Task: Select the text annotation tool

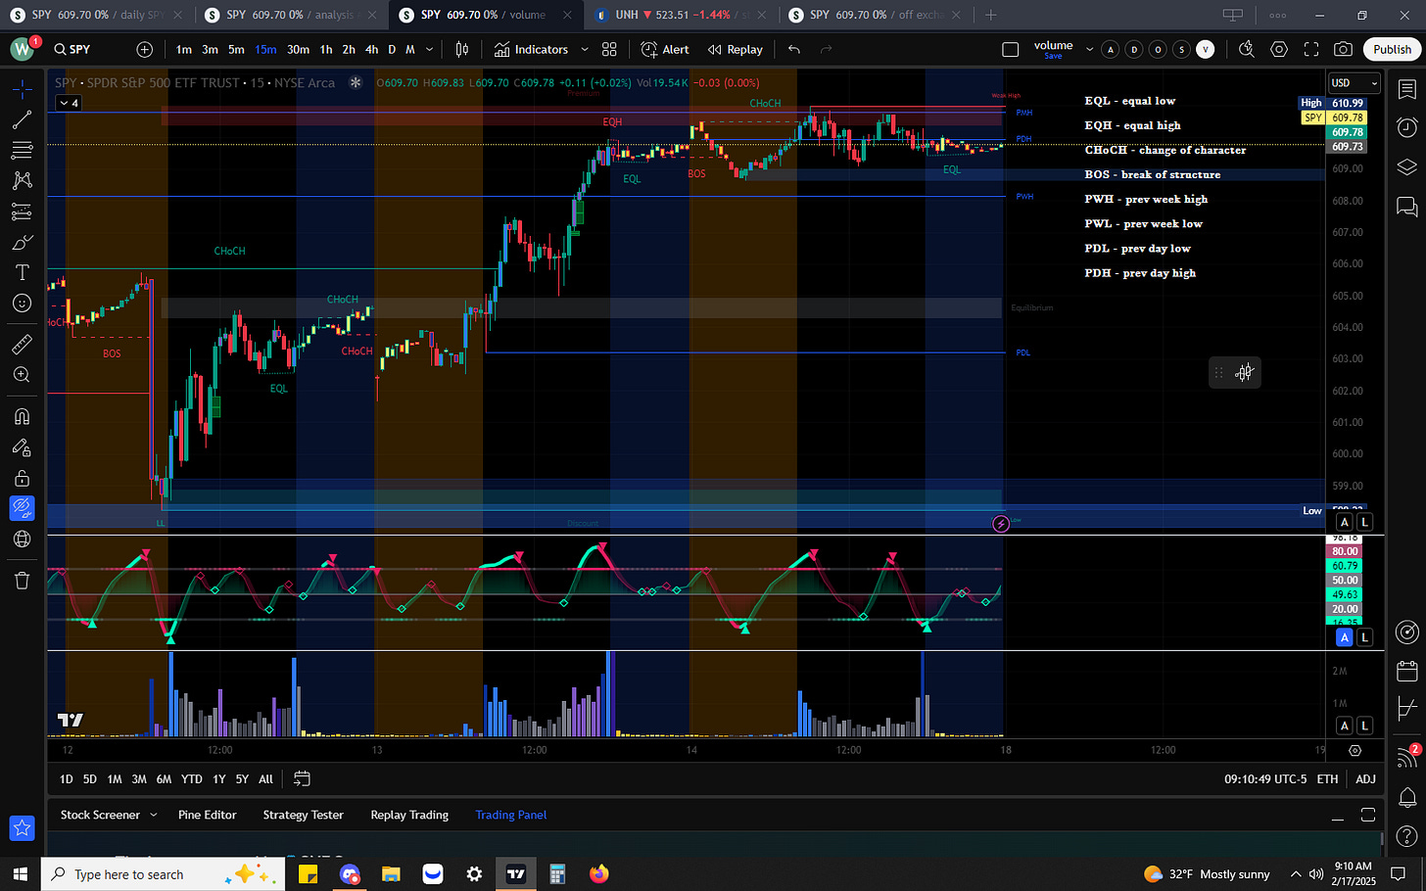Action: (22, 272)
